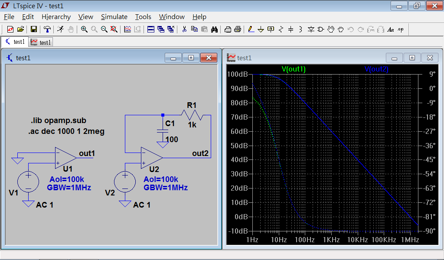Click the Redo arrow icon
The width and height of the screenshot is (444, 260).
pos(361,29)
